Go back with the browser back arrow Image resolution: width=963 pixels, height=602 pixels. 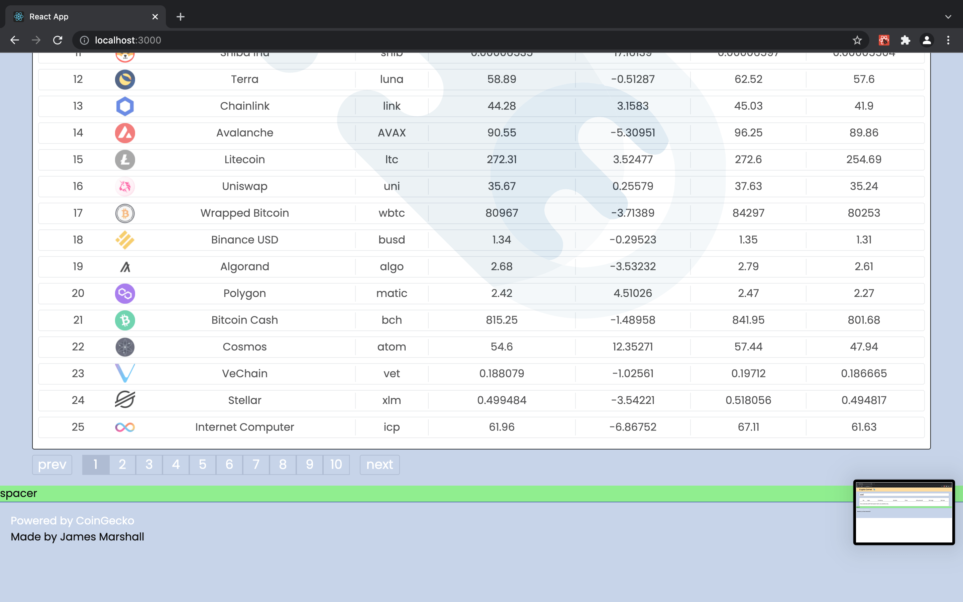pos(15,40)
